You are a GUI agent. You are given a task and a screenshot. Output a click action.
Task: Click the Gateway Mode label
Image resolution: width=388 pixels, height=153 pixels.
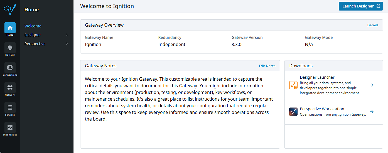(x=319, y=37)
